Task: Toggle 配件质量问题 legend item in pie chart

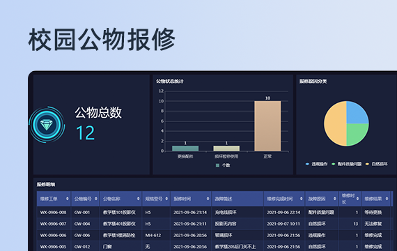Action: coord(347,164)
